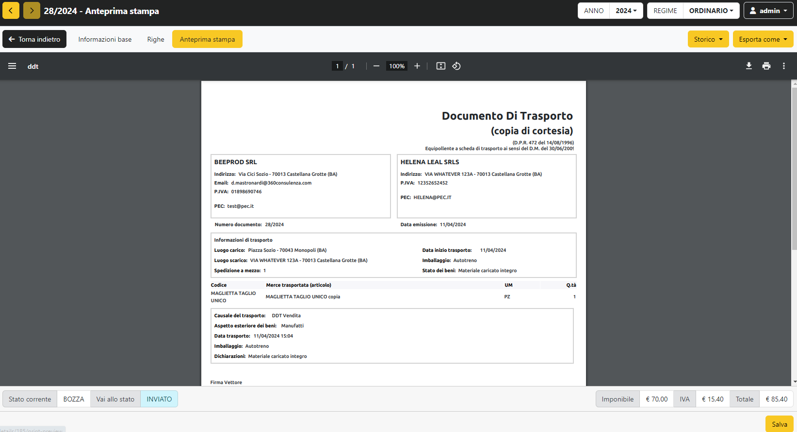Download the ddt PDF file

[x=748, y=66]
